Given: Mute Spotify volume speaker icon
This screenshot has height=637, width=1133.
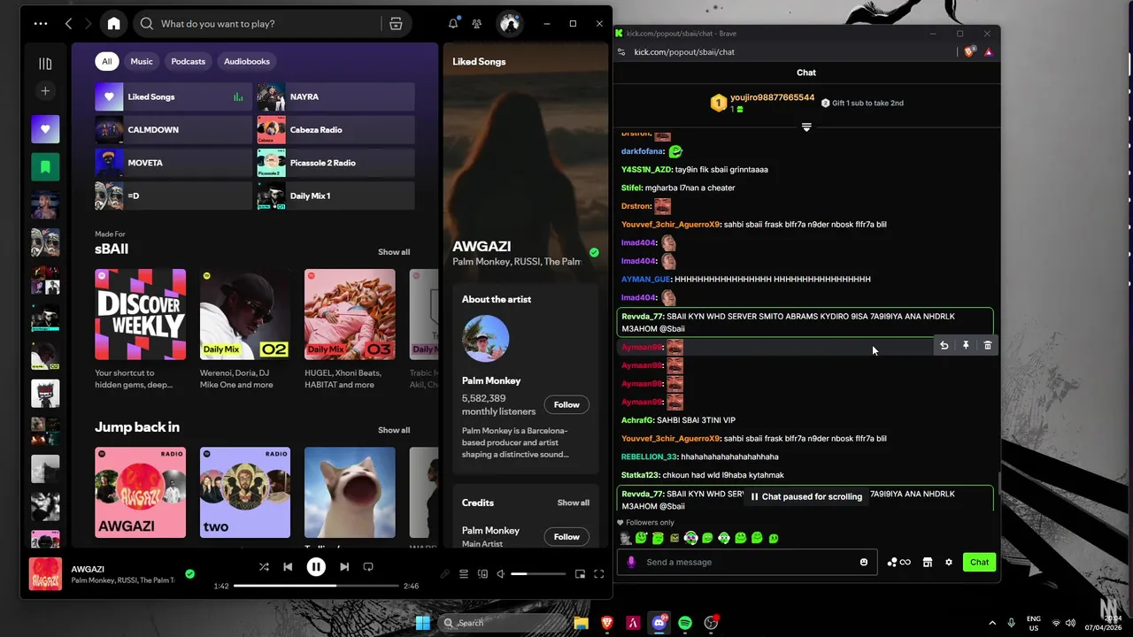Looking at the screenshot, I should click(500, 574).
